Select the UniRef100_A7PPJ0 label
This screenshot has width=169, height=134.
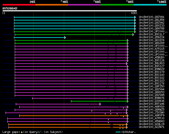[152, 118]
